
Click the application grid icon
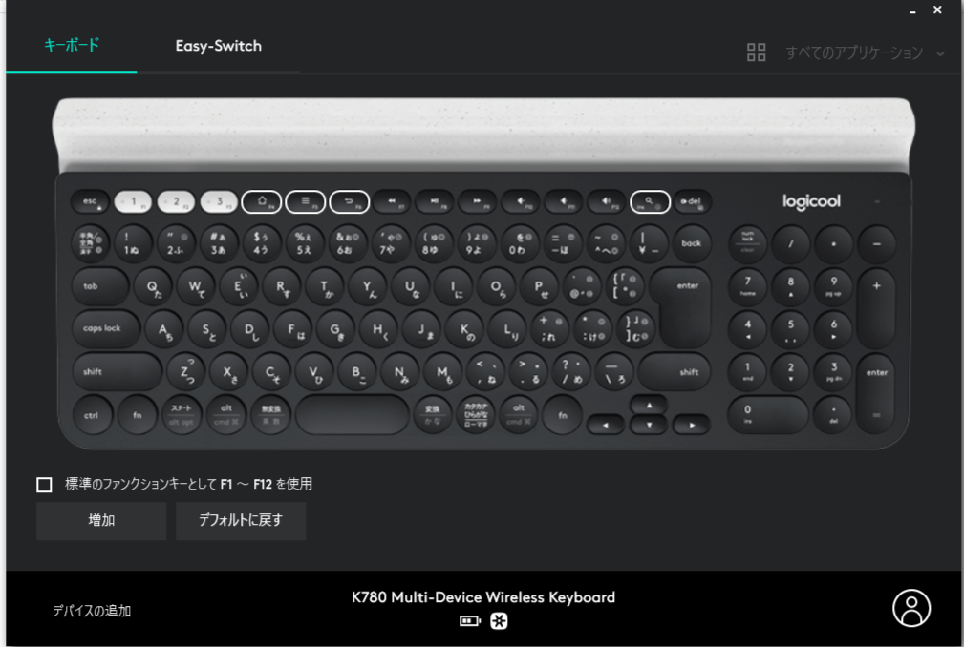(x=756, y=52)
